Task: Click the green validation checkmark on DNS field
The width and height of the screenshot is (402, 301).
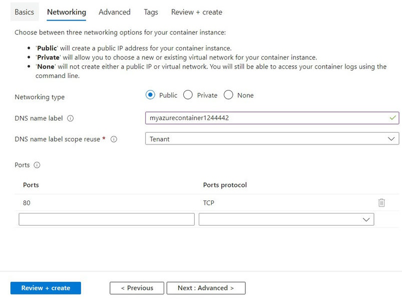Action: [x=392, y=118]
